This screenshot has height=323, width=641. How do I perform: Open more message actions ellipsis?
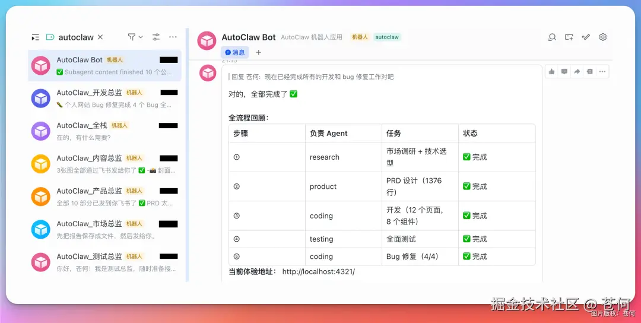(x=602, y=72)
